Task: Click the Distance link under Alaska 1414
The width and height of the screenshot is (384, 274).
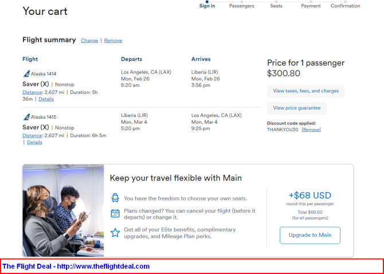Action: 32,92
